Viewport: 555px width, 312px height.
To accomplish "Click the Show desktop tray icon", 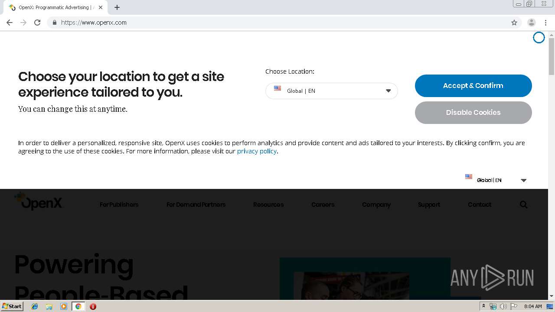I will [x=550, y=306].
